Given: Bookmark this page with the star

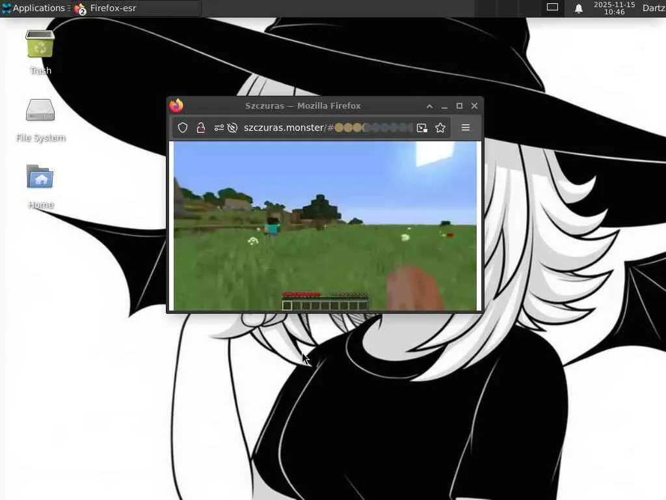Looking at the screenshot, I should 440,128.
